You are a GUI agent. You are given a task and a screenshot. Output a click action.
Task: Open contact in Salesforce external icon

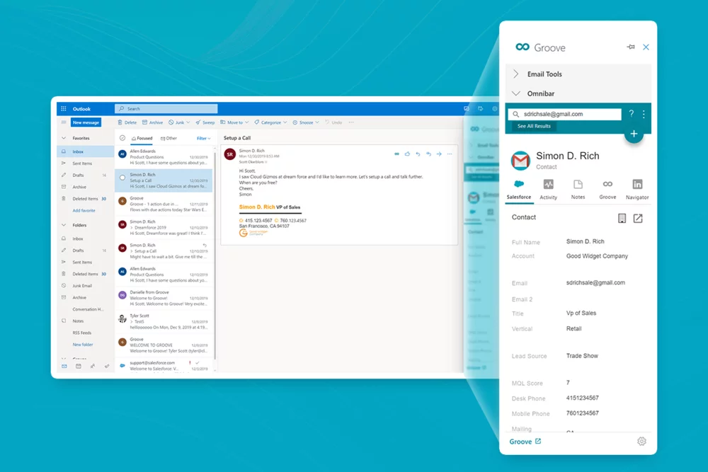(638, 219)
